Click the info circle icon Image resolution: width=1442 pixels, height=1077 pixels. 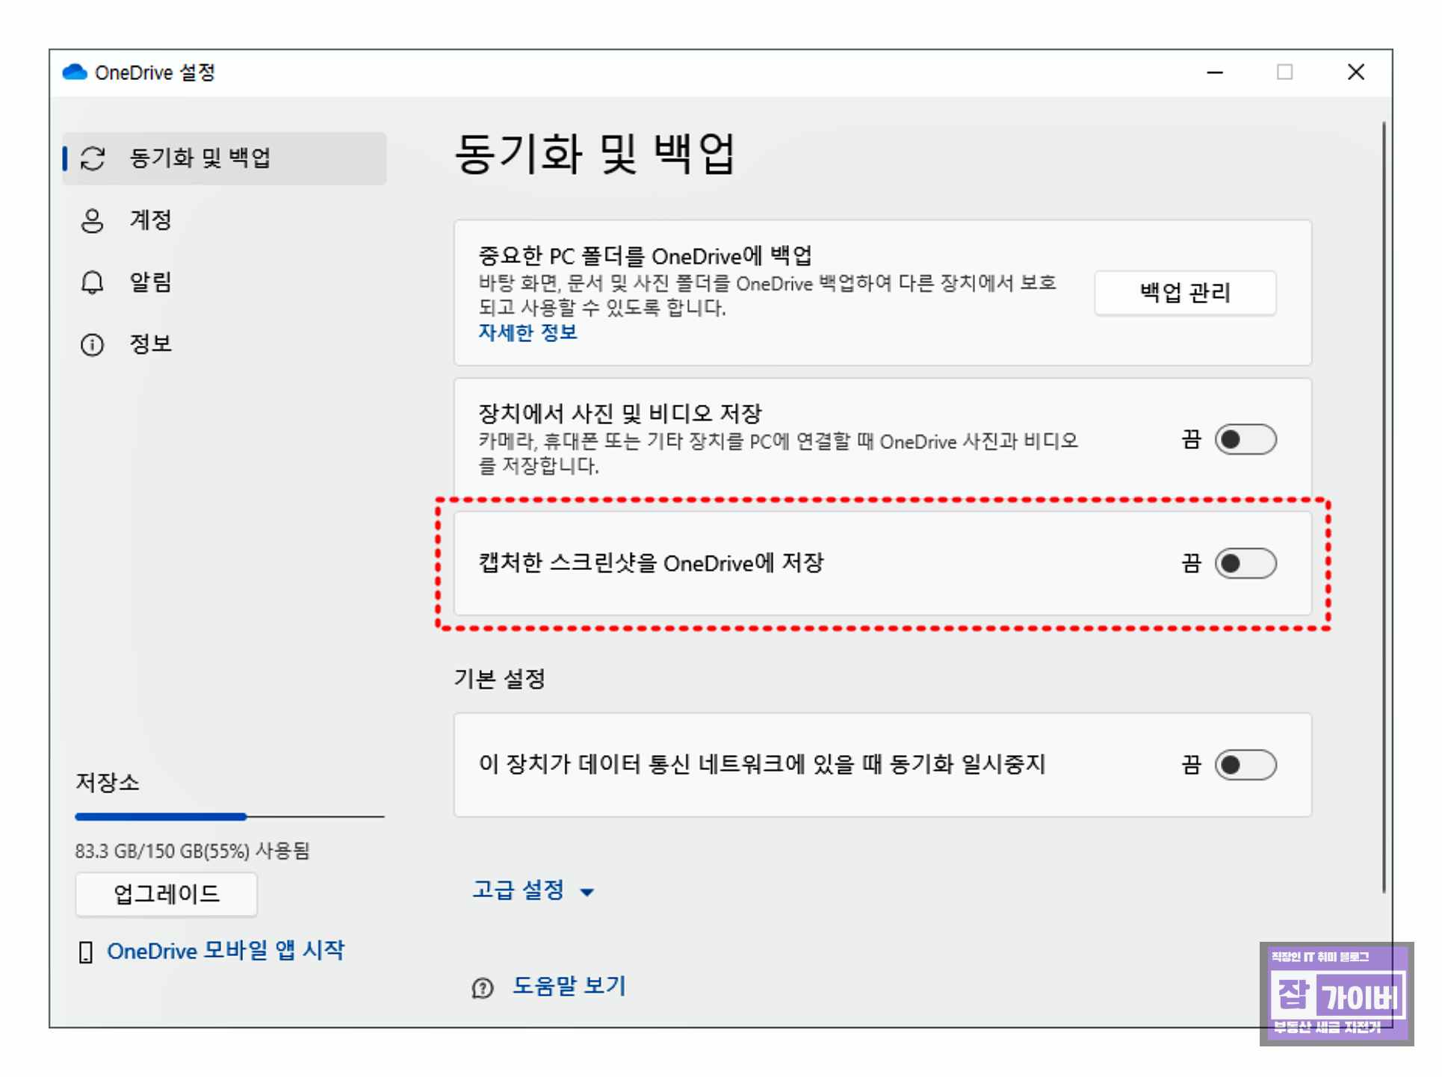(x=92, y=345)
